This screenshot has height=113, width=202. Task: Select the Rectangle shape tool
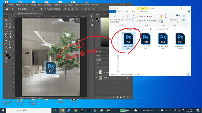(x=6, y=47)
